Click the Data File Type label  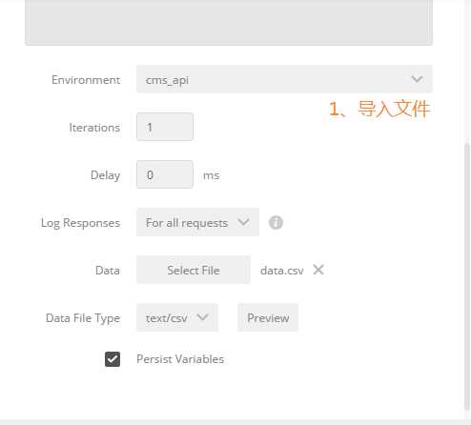point(83,318)
